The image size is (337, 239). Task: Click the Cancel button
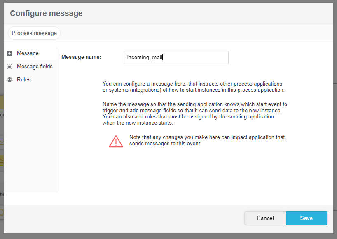coord(265,218)
